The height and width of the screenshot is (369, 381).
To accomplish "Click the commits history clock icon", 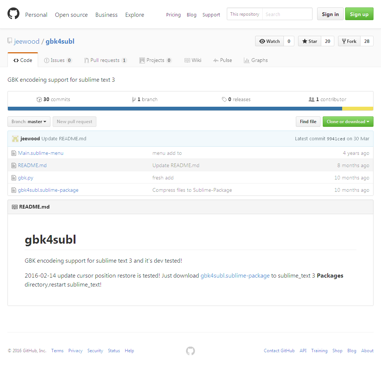I will 39,100.
